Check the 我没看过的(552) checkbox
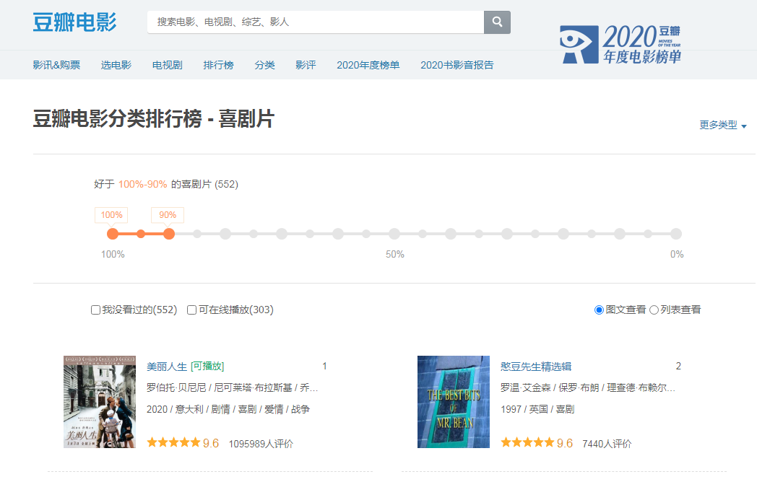Image resolution: width=757 pixels, height=482 pixels. coord(95,310)
